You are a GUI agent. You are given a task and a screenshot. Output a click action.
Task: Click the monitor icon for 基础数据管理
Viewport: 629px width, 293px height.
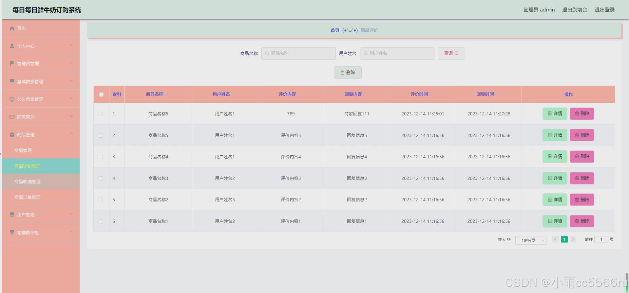[x=12, y=81]
